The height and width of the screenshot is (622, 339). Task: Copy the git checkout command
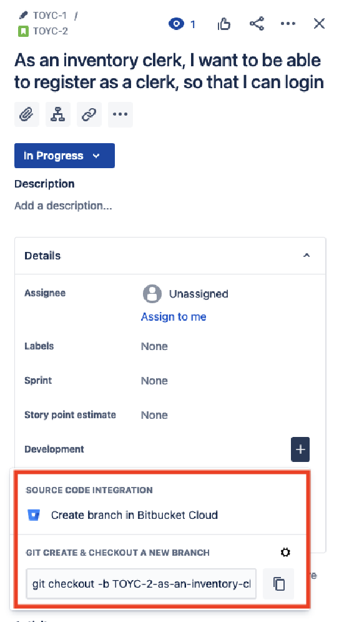(x=279, y=584)
